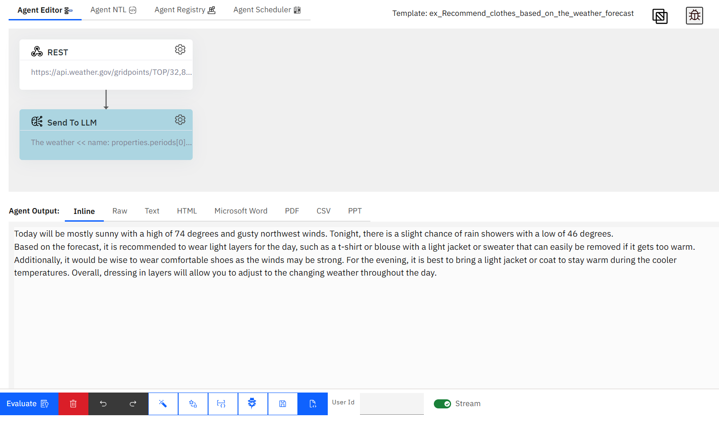Select the PPT output tab

355,211
